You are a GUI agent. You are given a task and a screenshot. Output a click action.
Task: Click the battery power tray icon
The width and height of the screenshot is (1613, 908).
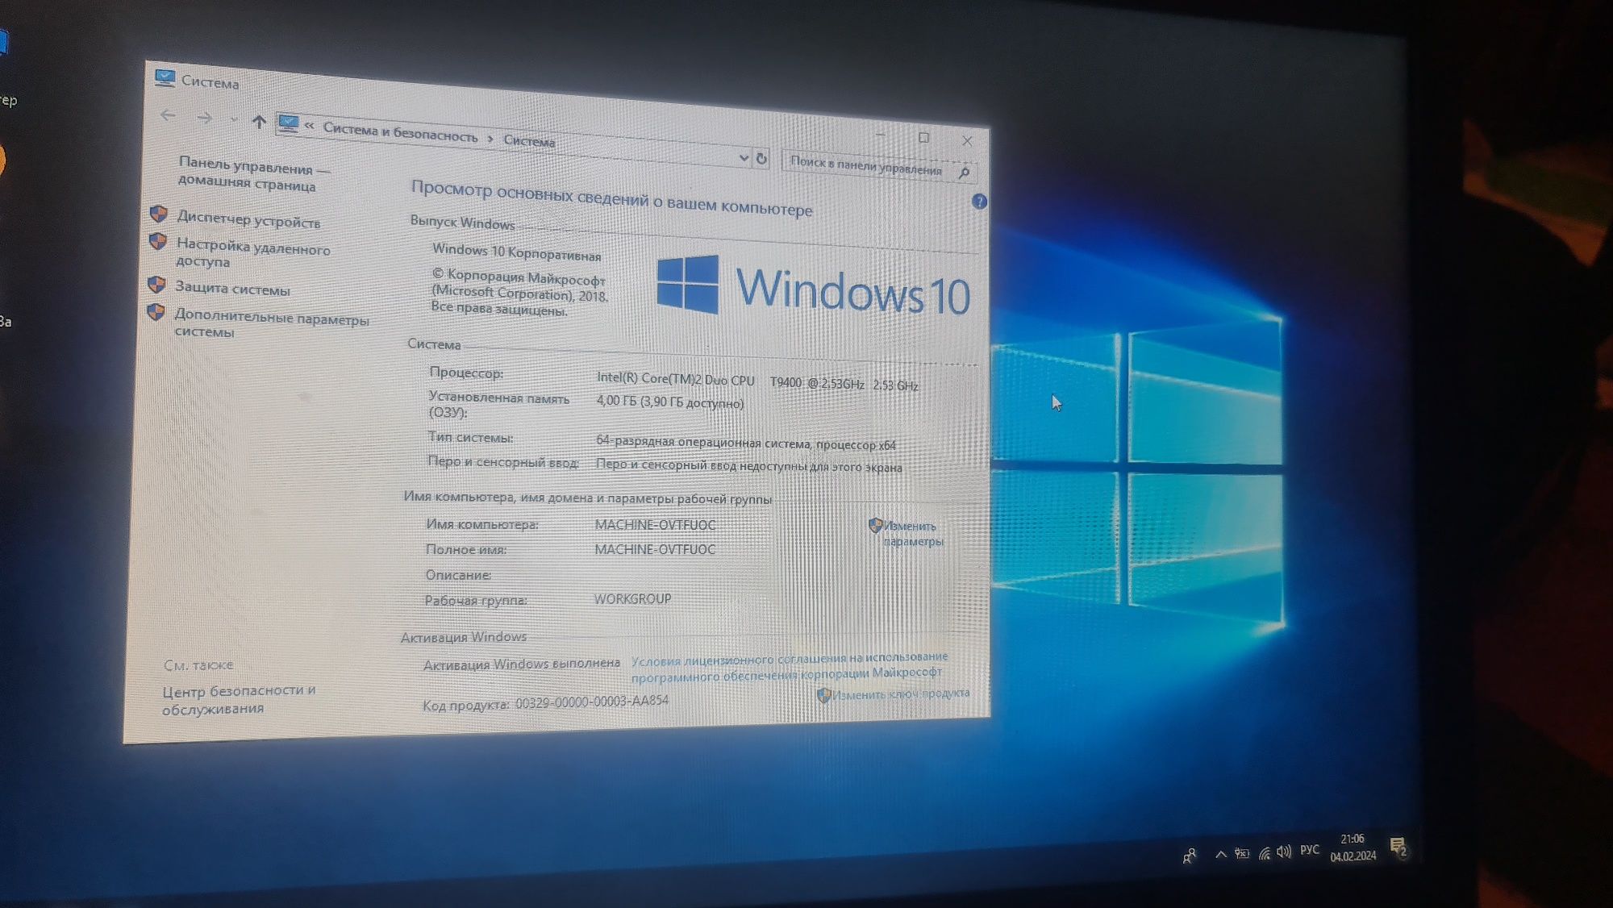point(1242,853)
